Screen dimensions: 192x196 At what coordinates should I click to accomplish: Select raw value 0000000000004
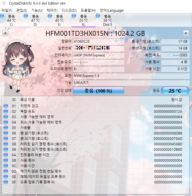(x=168, y=160)
